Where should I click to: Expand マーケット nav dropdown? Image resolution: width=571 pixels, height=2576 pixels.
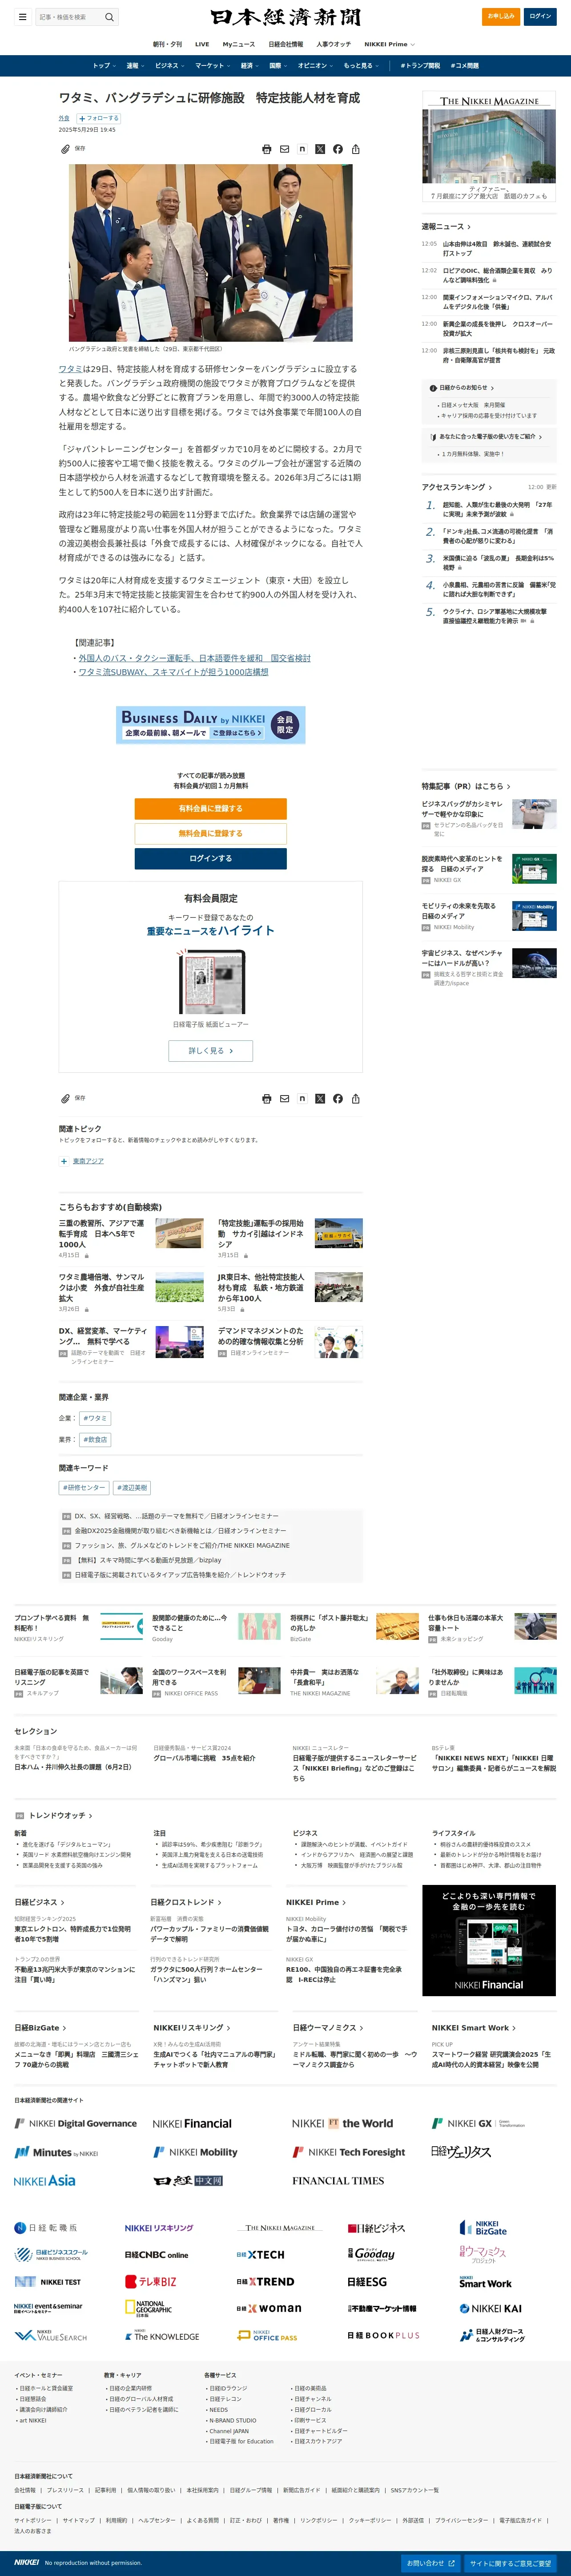[x=212, y=66]
